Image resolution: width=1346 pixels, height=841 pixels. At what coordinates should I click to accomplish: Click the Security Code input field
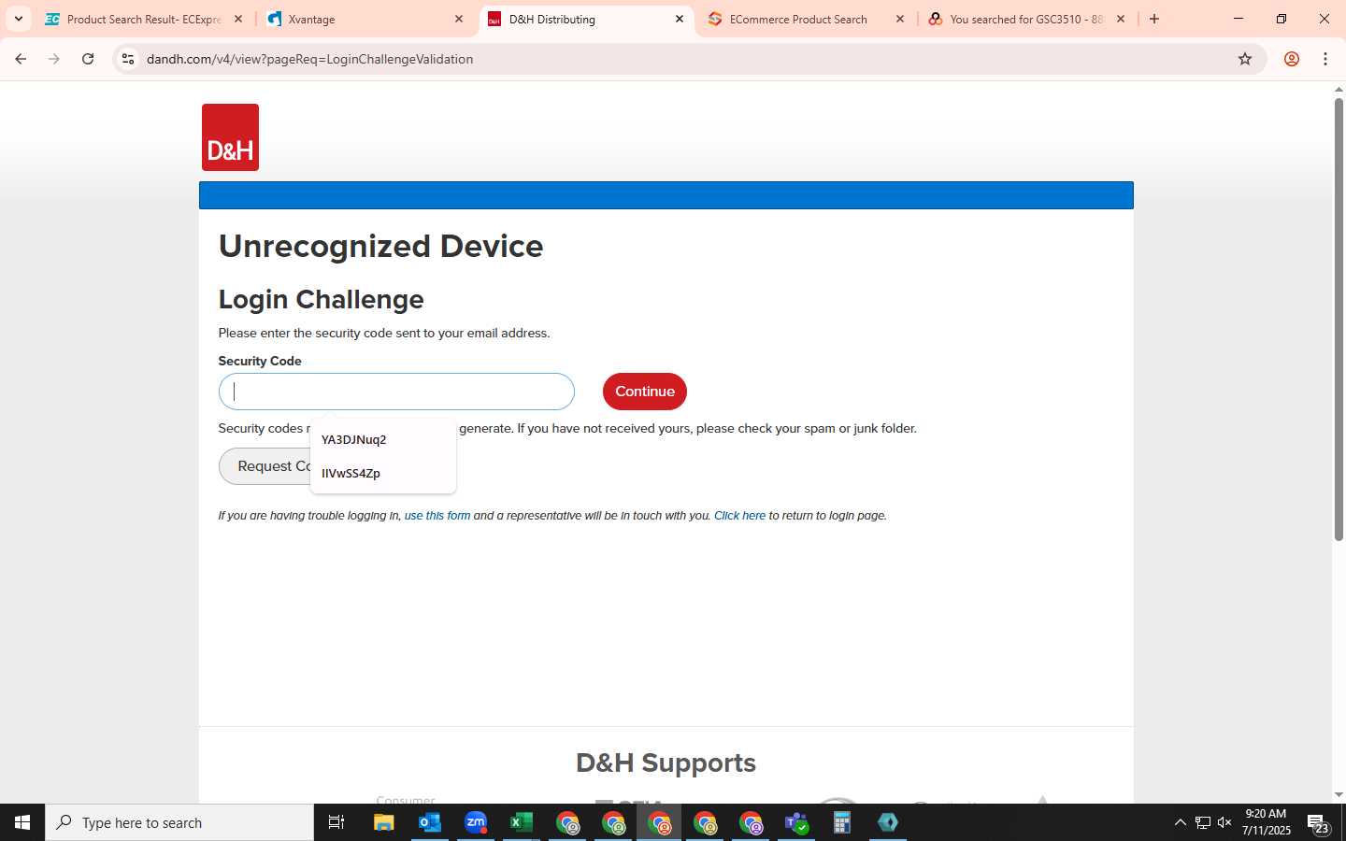[396, 392]
